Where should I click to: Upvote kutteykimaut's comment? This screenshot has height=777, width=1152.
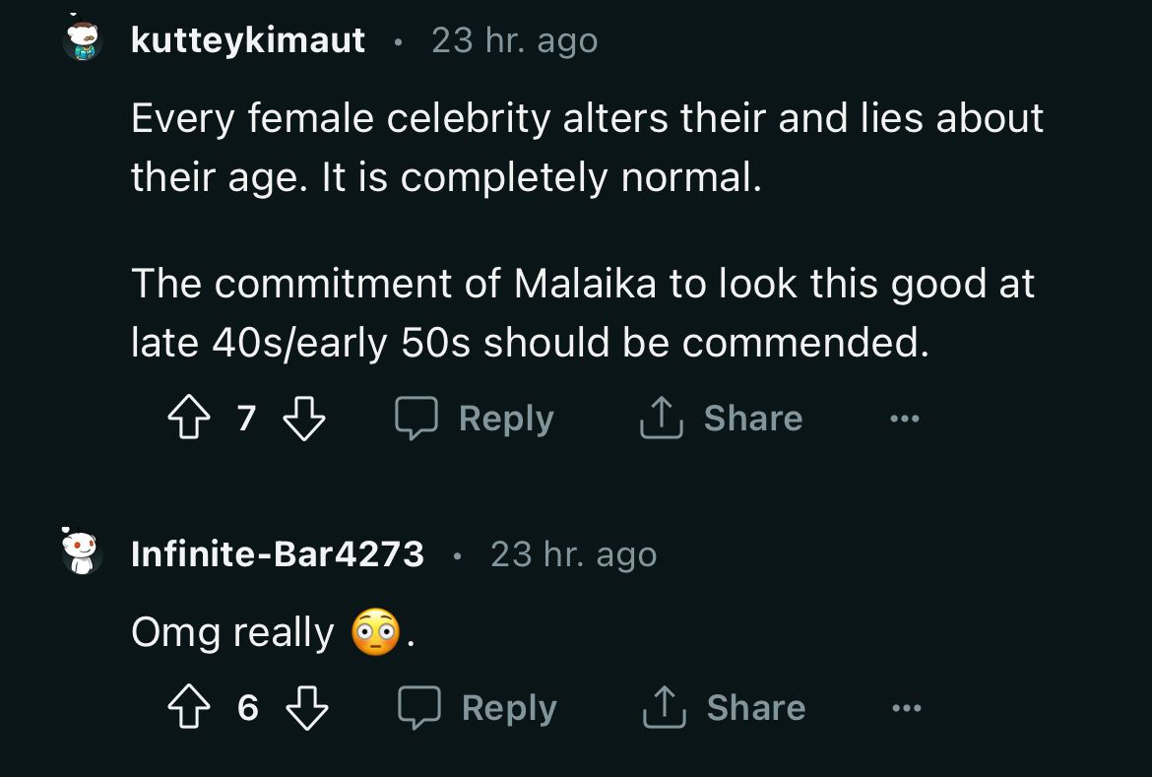187,420
